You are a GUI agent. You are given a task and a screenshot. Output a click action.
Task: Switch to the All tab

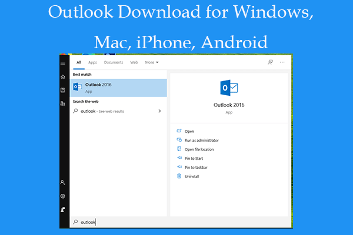(x=79, y=62)
